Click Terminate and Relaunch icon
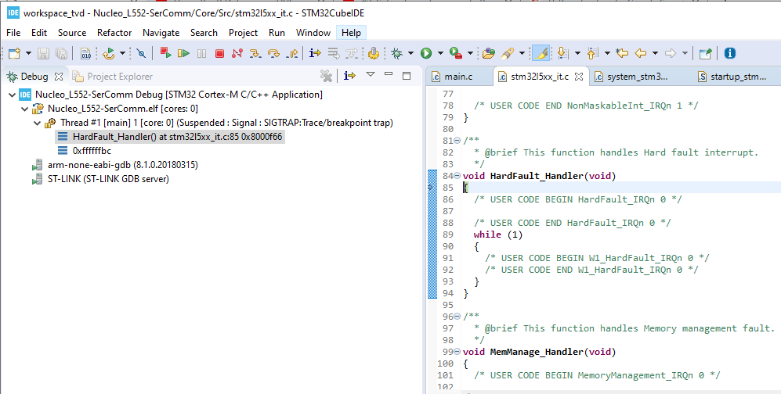The image size is (781, 394). pos(166,53)
